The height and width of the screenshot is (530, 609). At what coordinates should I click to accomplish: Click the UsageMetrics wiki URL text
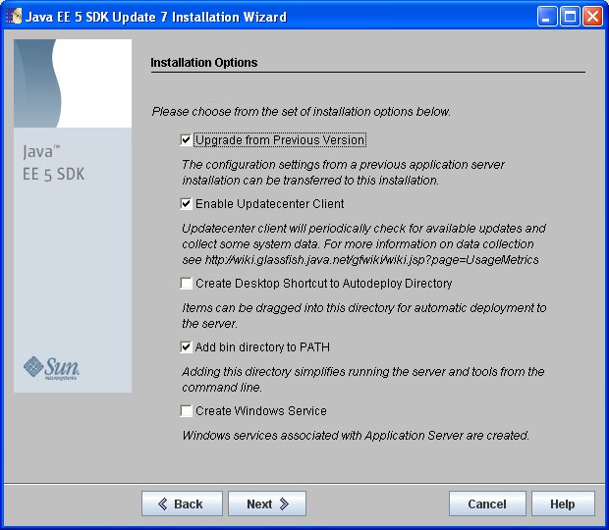click(371, 259)
